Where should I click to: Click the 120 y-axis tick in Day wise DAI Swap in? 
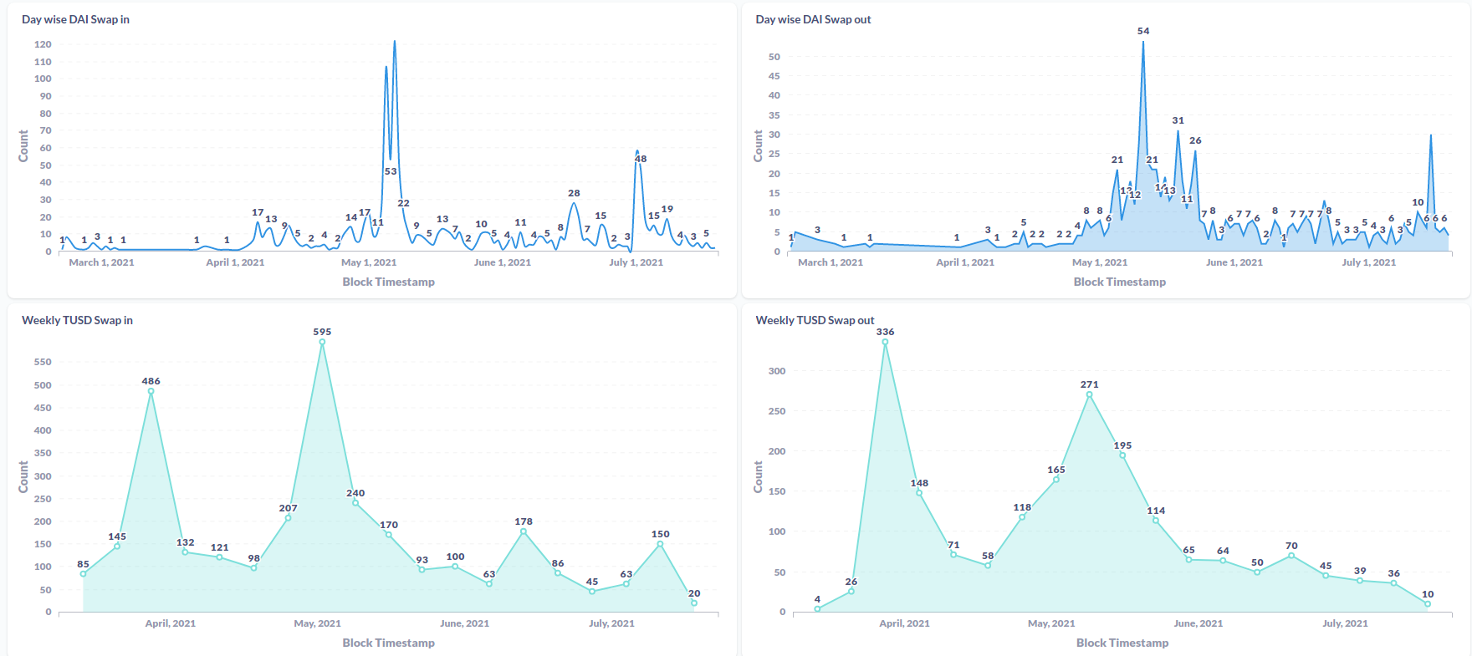click(43, 44)
